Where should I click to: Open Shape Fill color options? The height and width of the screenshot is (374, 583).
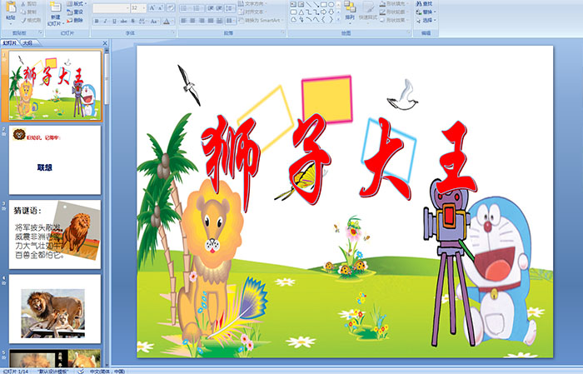395,3
